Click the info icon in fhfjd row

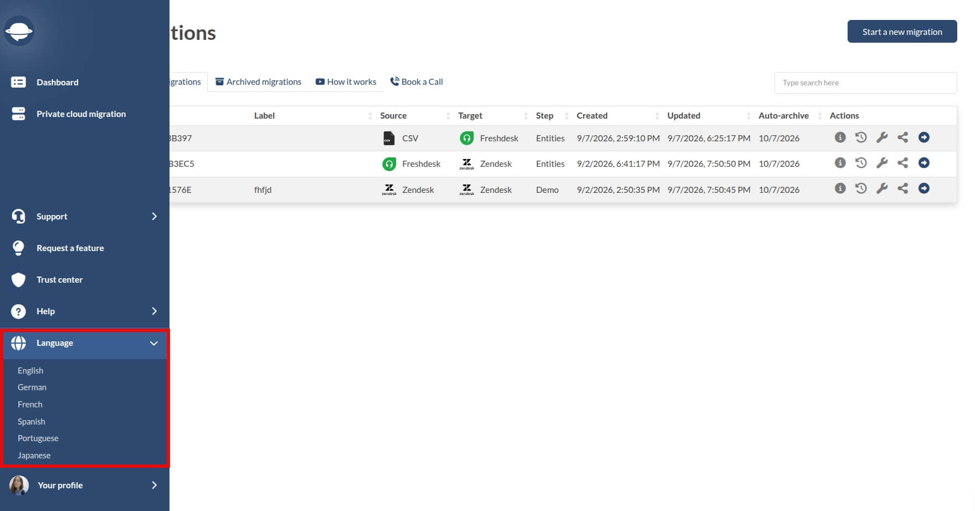[x=840, y=188]
